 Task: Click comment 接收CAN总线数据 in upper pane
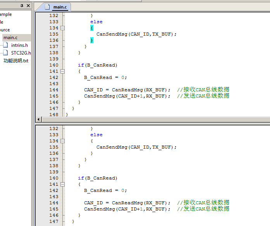203,90
